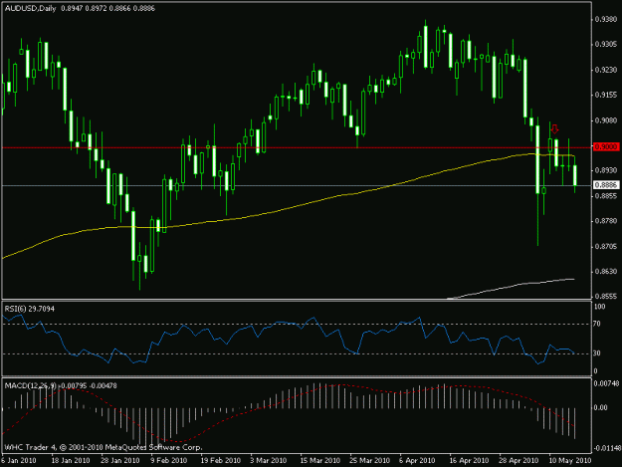Image resolution: width=622 pixels, height=467 pixels.
Task: Select the RSI(6) 29.7094 indicator label
Action: click(x=29, y=309)
